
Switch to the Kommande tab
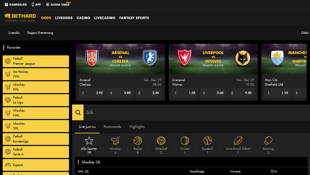coord(112,127)
